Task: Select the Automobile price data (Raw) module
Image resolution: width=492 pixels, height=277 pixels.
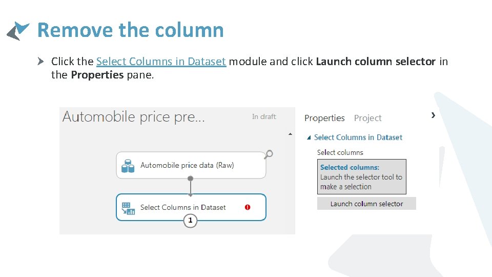Action: 187,165
